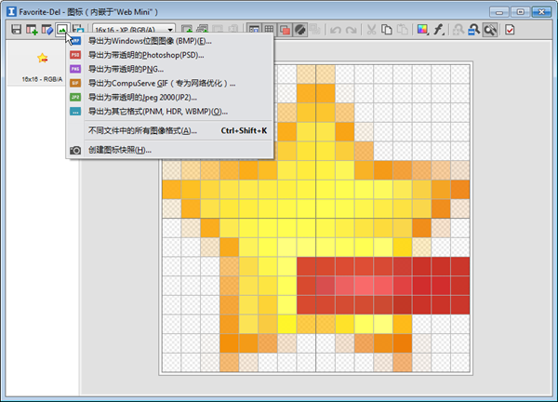The height and width of the screenshot is (402, 558).
Task: Choose export as Photoshop (PSD) with transparency
Action: point(170,55)
